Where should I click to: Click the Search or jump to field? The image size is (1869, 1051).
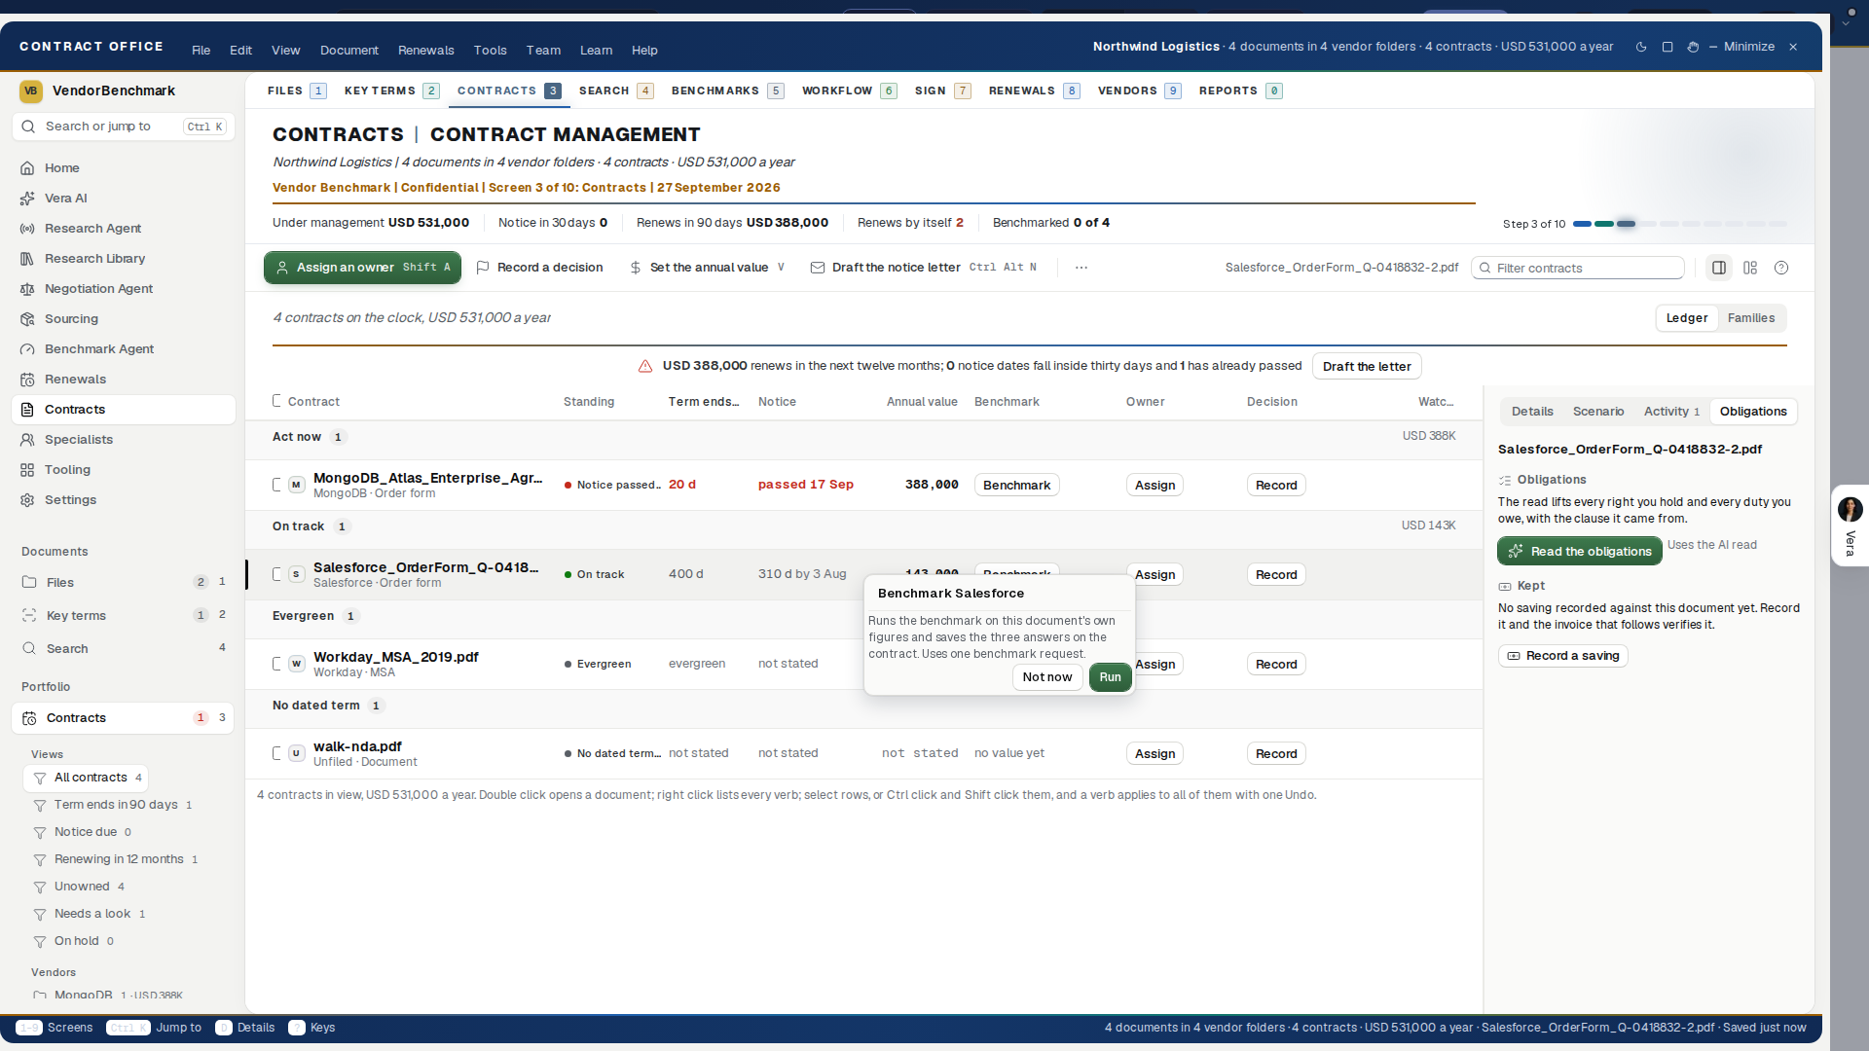(124, 127)
